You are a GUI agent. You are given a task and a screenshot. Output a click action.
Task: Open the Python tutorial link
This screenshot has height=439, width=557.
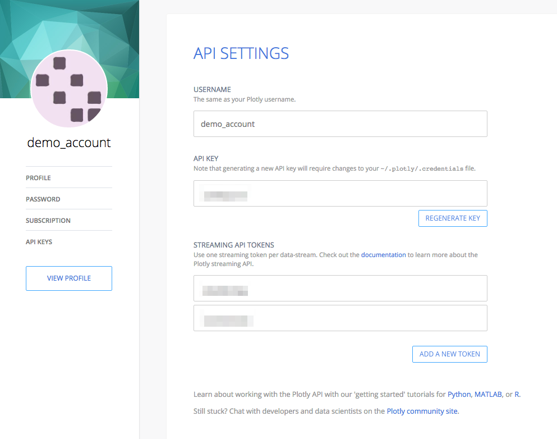pyautogui.click(x=459, y=394)
